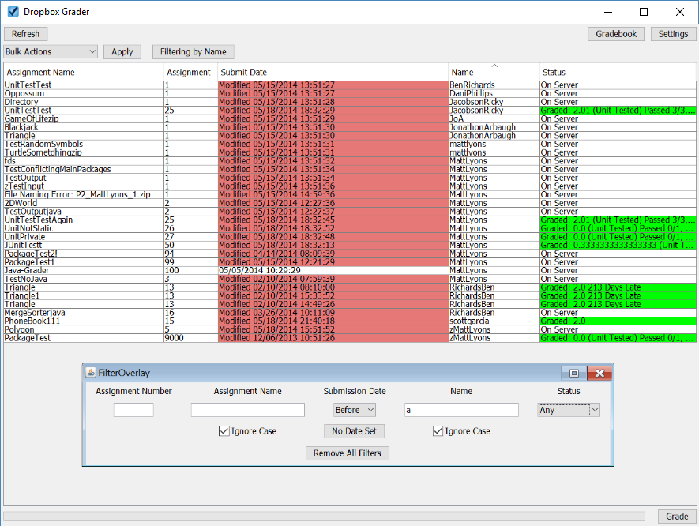
Task: Select the Oppossum assignment row
Action: (x=350, y=94)
